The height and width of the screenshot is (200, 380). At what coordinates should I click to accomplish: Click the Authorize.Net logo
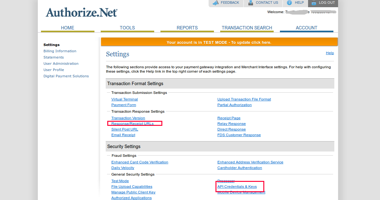pos(82,12)
